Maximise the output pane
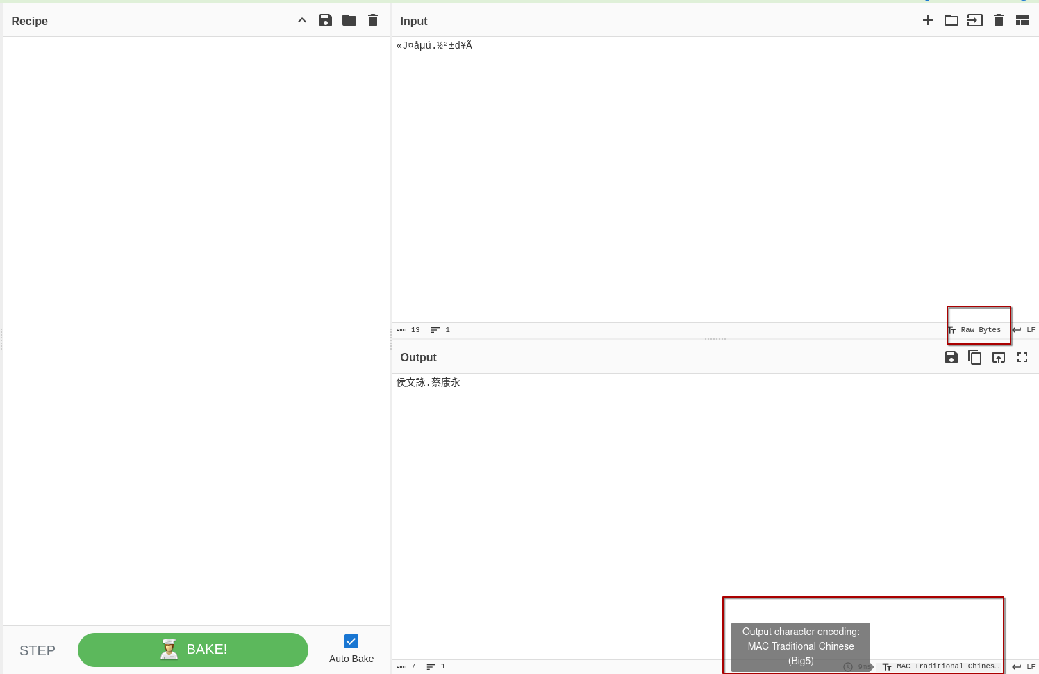 click(1022, 357)
